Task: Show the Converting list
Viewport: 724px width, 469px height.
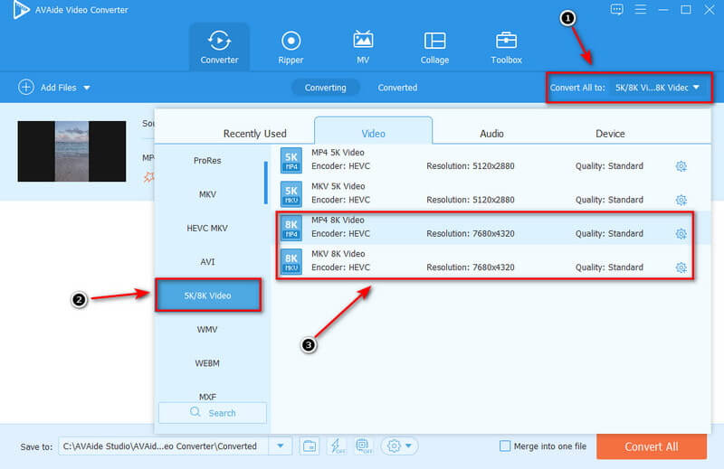Action: point(326,88)
